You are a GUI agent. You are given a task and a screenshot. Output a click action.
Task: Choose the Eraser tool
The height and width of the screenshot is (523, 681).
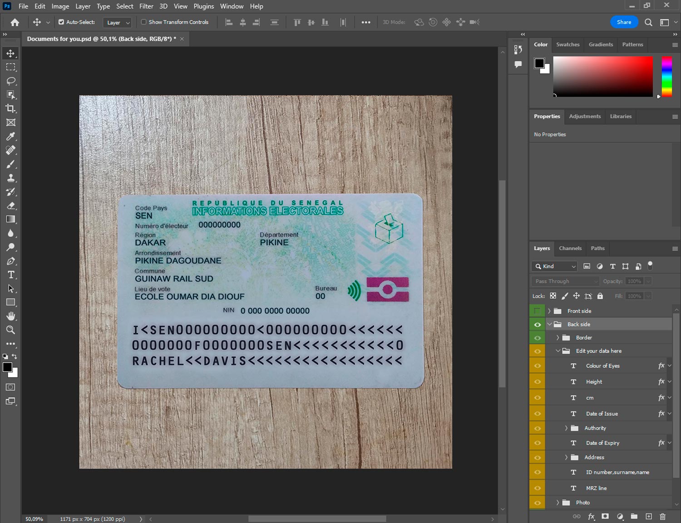10,206
